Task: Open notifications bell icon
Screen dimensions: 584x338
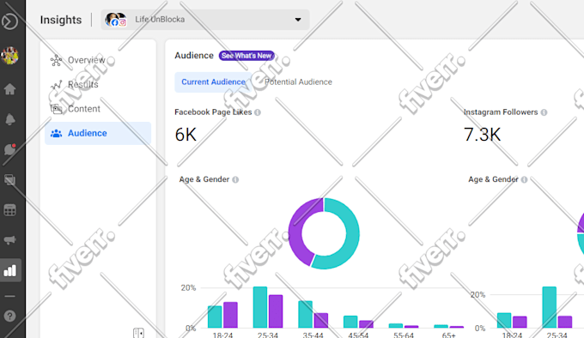Action: (9, 119)
